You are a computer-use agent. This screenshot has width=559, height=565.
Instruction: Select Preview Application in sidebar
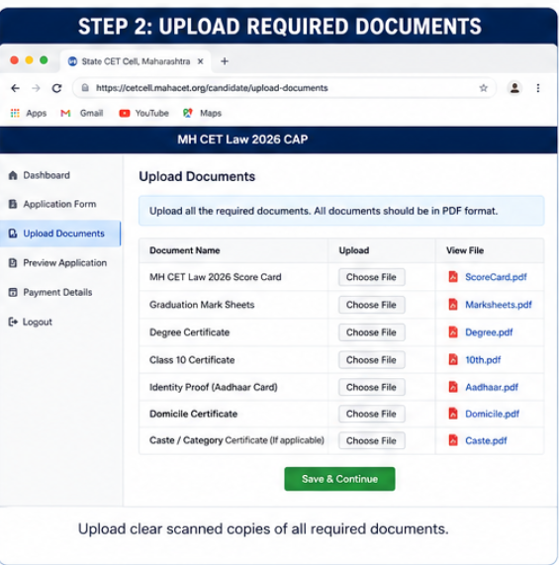57,263
